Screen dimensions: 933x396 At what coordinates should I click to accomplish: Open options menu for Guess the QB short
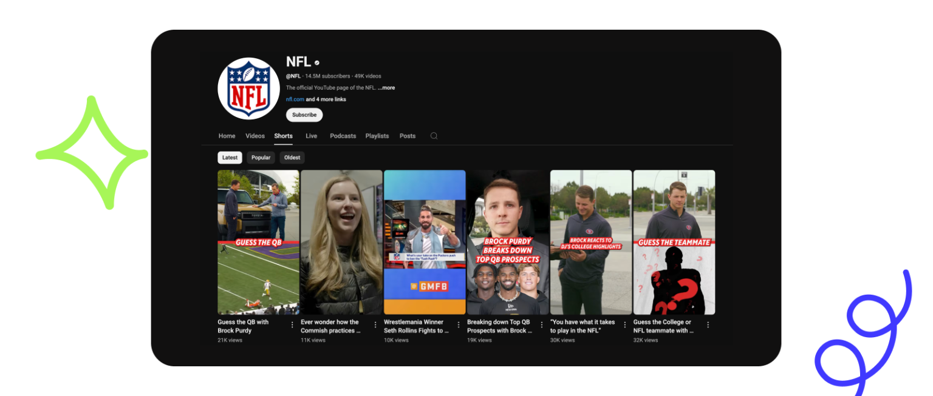(x=293, y=324)
